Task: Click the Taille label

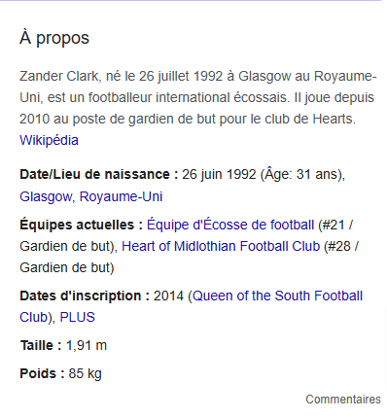Action: 41,345
